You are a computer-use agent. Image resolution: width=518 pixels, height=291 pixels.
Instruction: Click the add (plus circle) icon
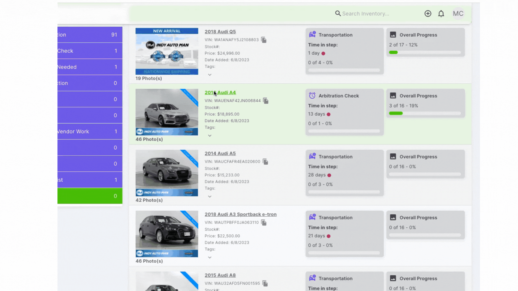(x=428, y=13)
